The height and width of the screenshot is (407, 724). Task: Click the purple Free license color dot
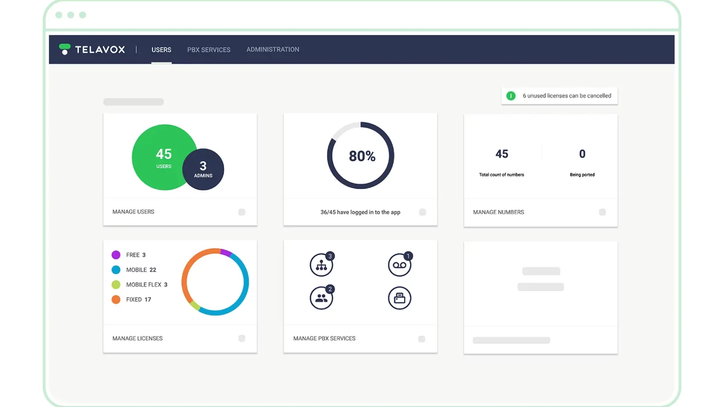pyautogui.click(x=116, y=255)
